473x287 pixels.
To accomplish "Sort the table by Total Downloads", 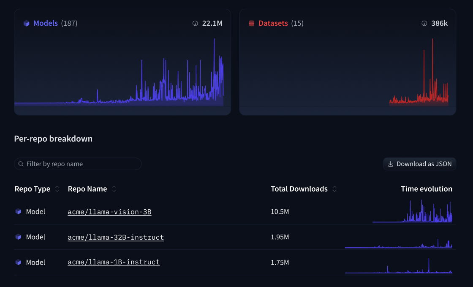I will (x=334, y=189).
